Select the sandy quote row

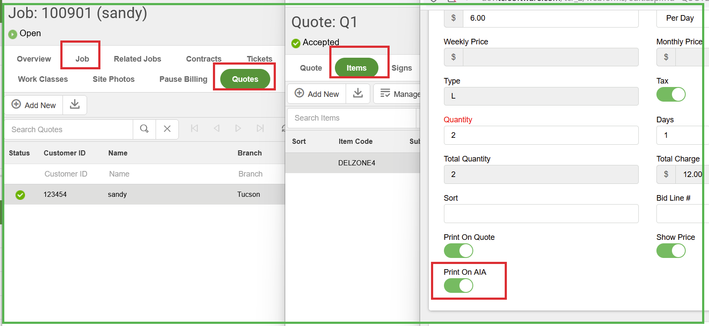coord(144,194)
